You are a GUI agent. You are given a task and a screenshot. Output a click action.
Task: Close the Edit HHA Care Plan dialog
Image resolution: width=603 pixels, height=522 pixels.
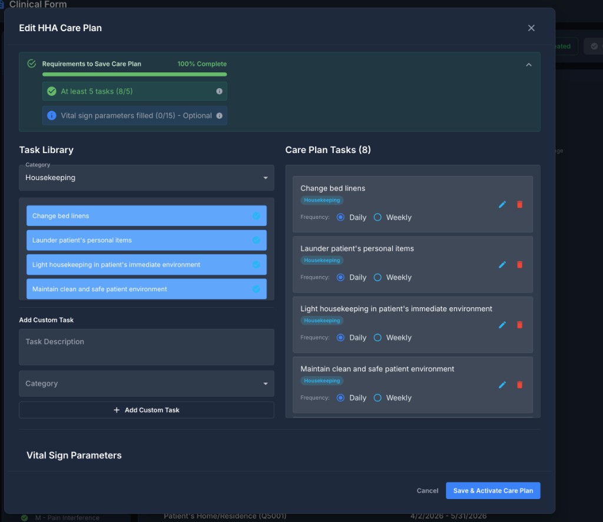pos(531,28)
